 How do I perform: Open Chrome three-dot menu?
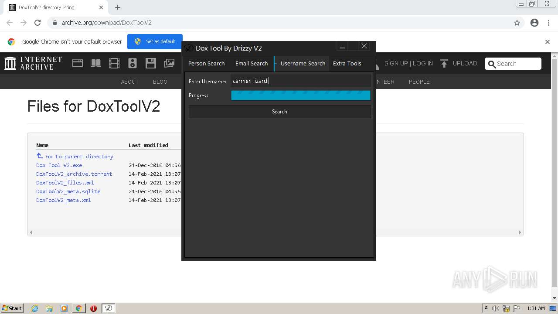pyautogui.click(x=549, y=23)
